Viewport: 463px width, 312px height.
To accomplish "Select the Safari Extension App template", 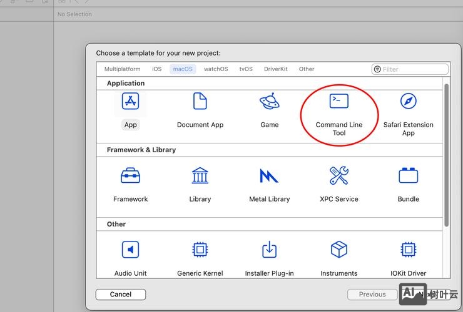I will point(408,102).
